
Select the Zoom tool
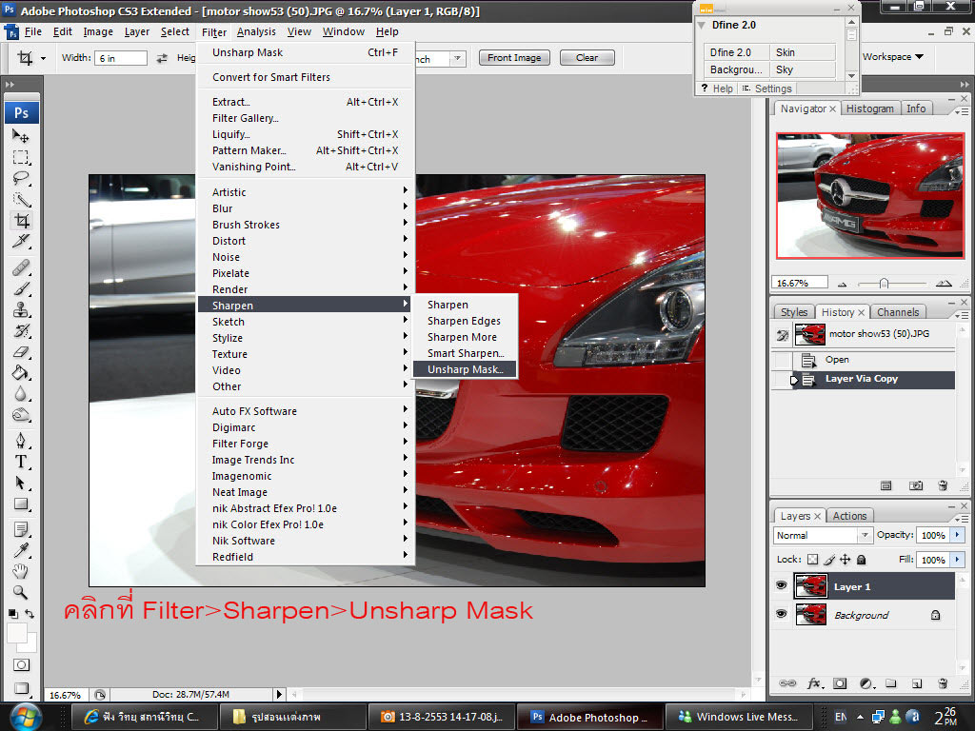click(21, 592)
